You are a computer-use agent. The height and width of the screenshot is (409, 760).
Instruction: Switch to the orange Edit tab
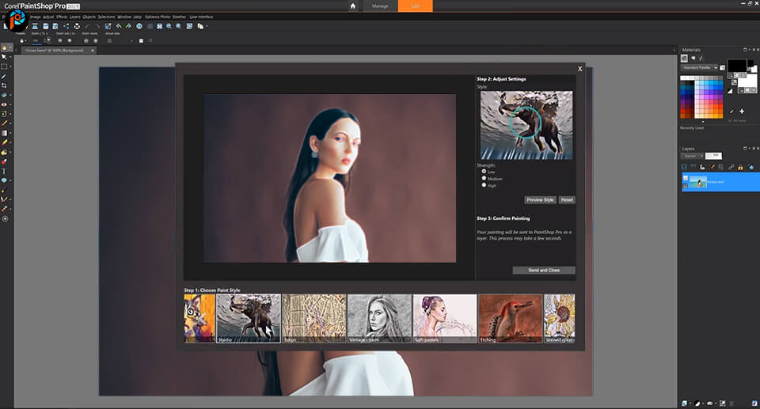coord(416,6)
